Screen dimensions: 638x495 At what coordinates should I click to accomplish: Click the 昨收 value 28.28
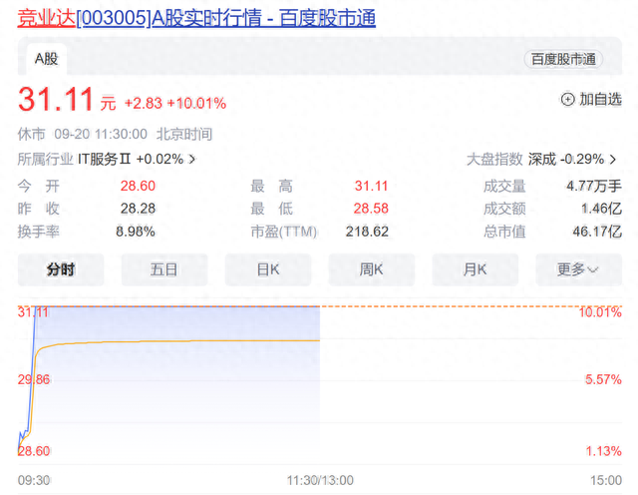[x=138, y=209]
